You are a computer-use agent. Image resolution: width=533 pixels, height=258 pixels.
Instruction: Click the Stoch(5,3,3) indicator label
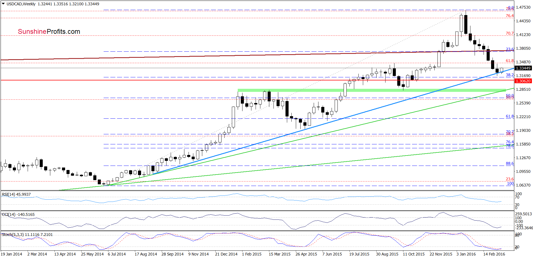(x=27, y=235)
